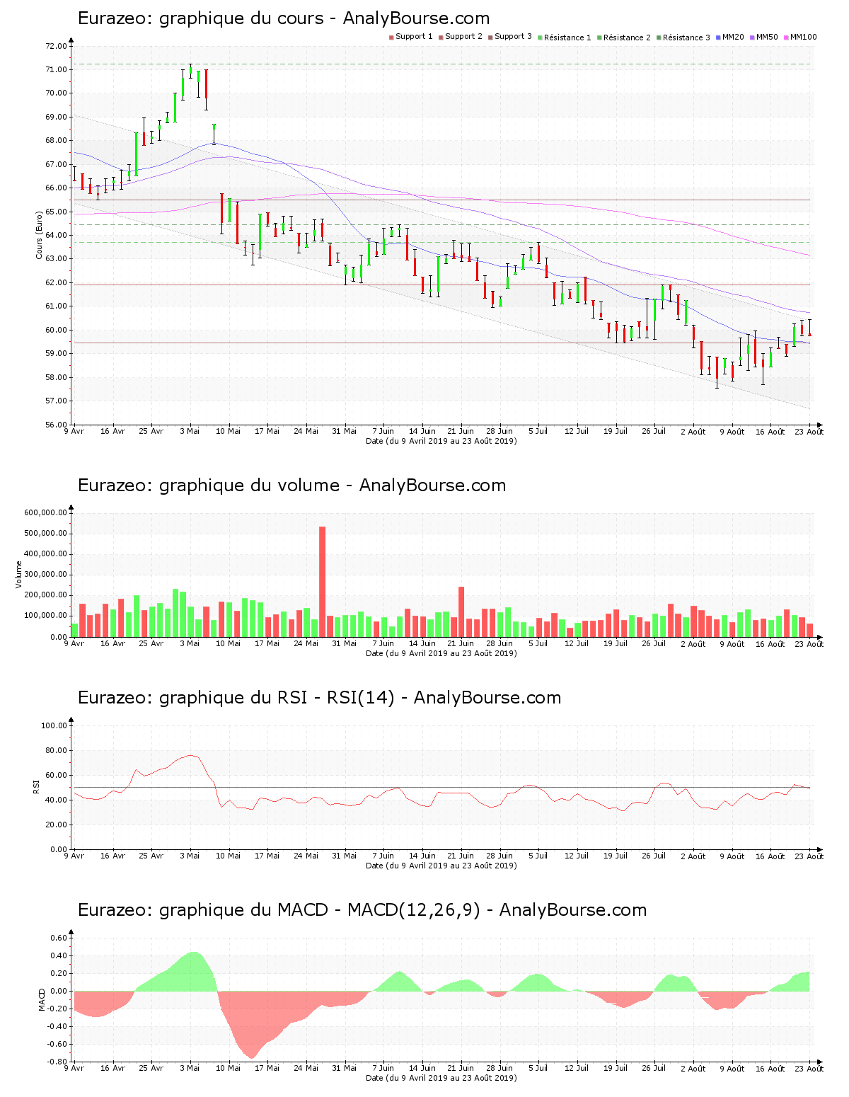Click '2 Août' on the MACD chart axis

coord(693,1068)
